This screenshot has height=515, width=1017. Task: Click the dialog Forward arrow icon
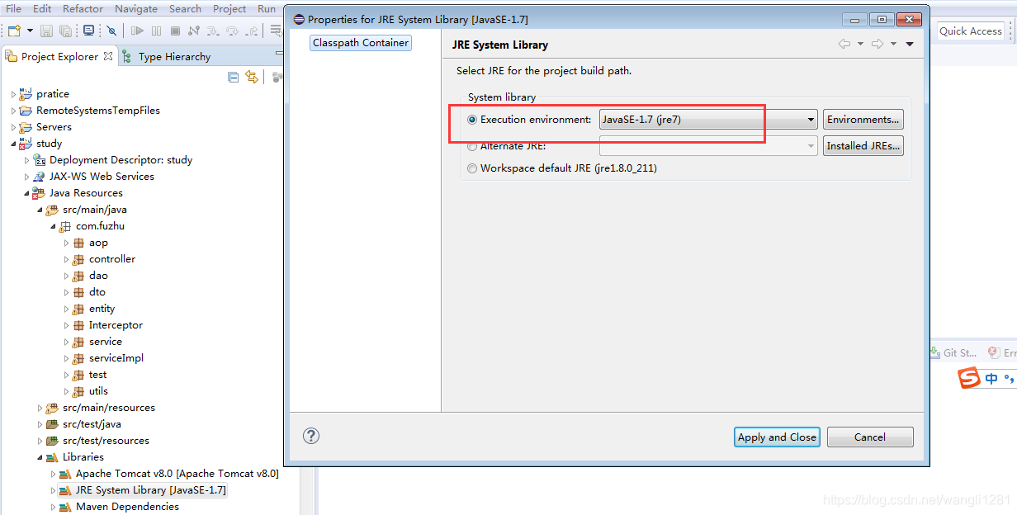point(877,44)
